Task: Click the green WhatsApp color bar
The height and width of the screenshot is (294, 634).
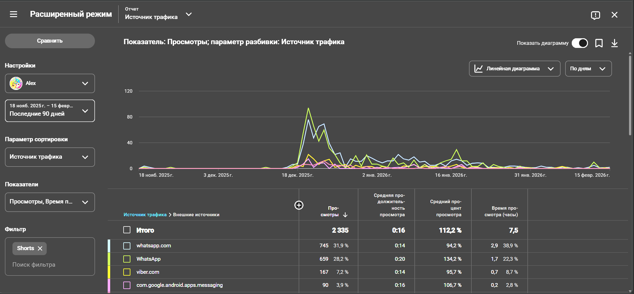Action: pos(109,259)
